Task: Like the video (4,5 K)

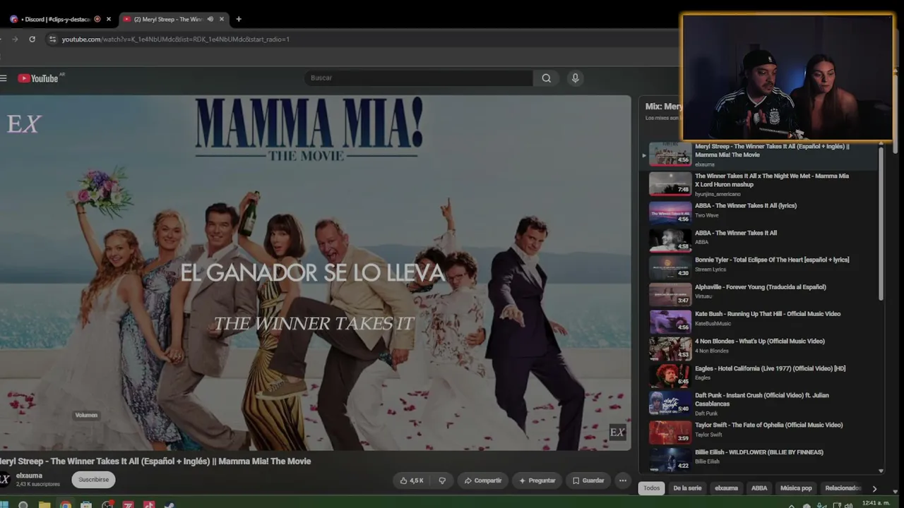Action: (412, 480)
